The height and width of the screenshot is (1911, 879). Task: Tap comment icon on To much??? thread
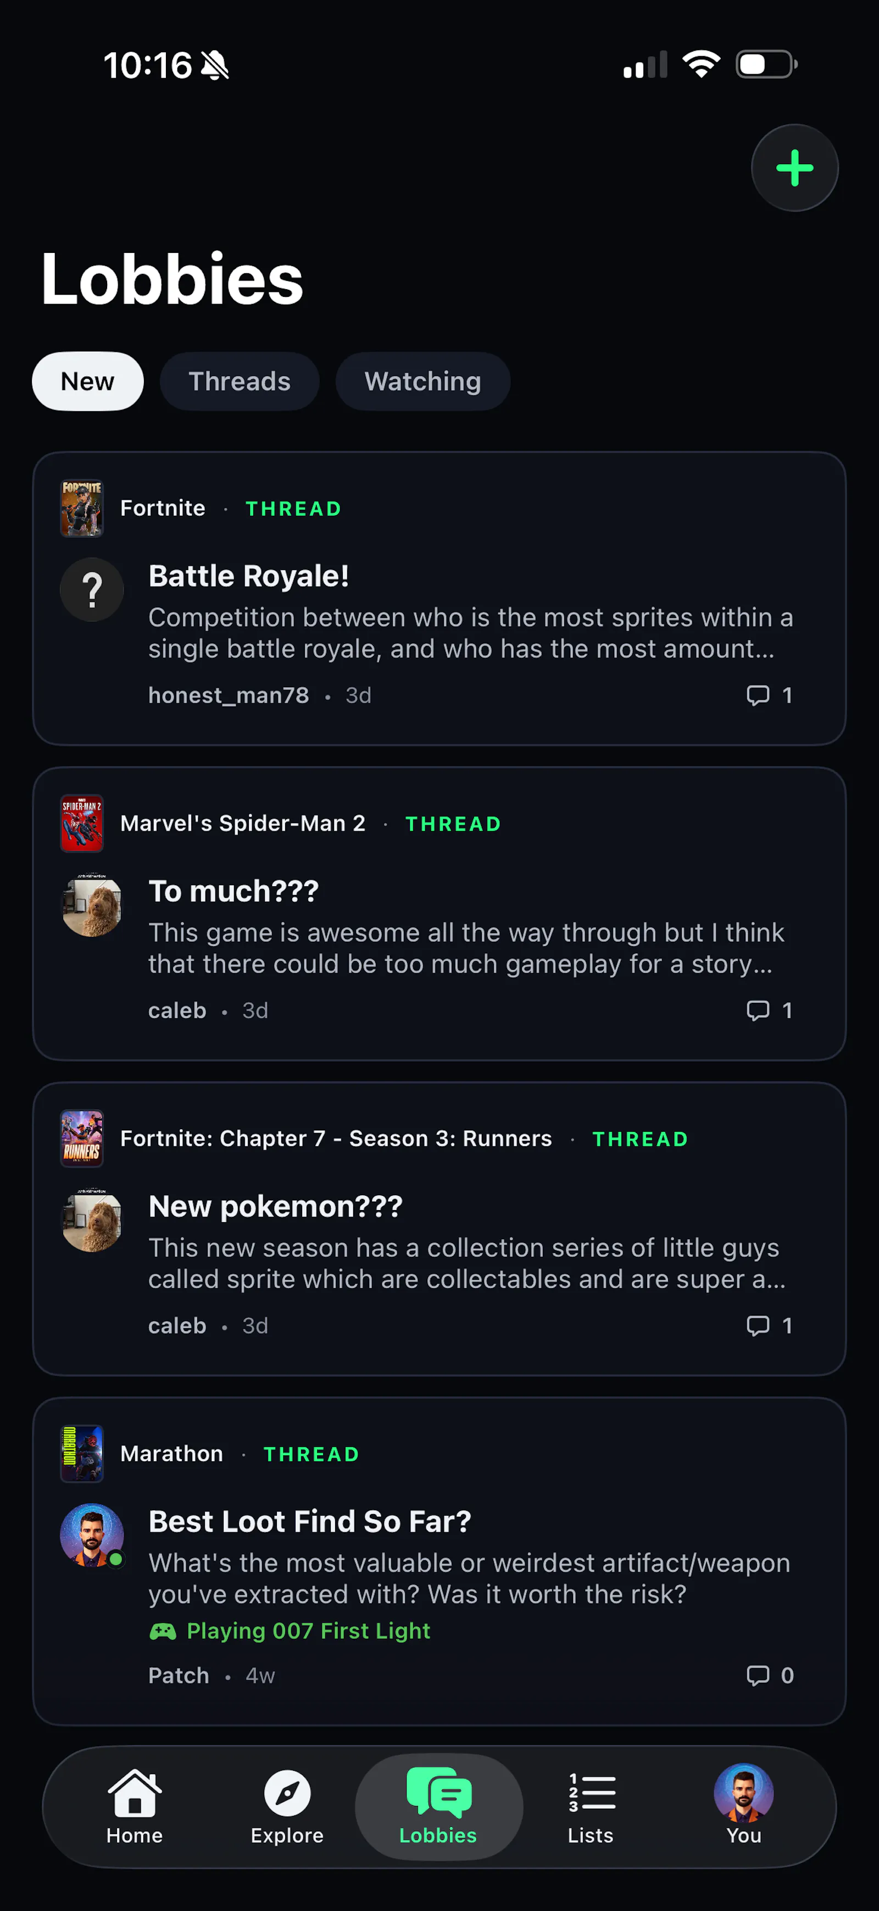pos(758,1010)
